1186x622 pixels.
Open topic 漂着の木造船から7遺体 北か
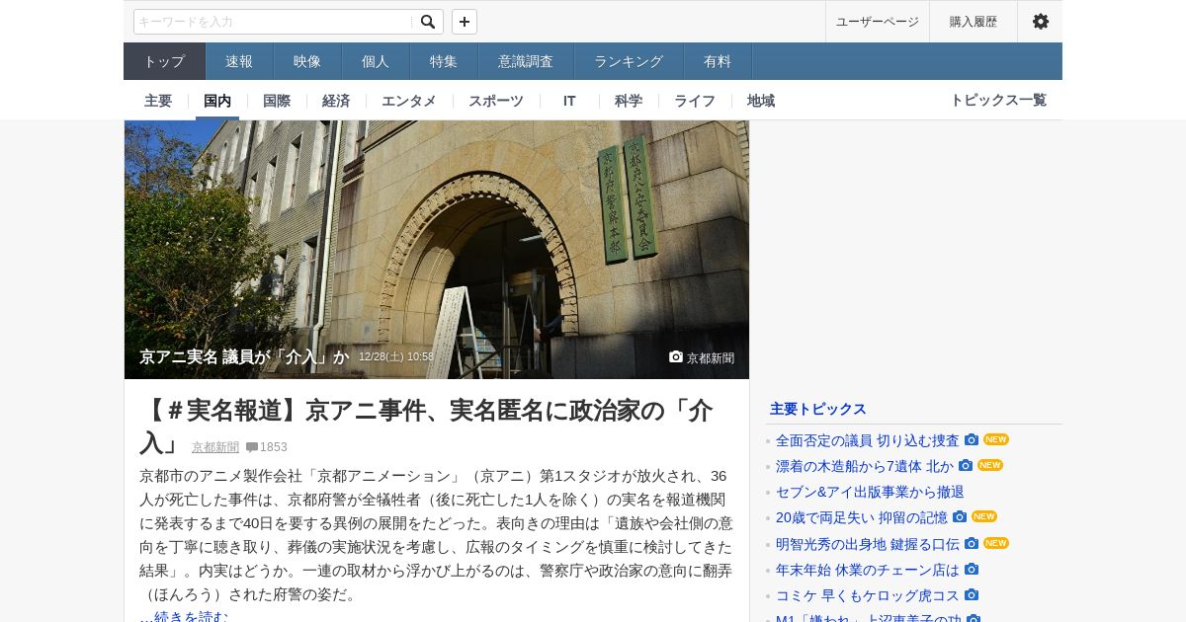[x=865, y=466]
